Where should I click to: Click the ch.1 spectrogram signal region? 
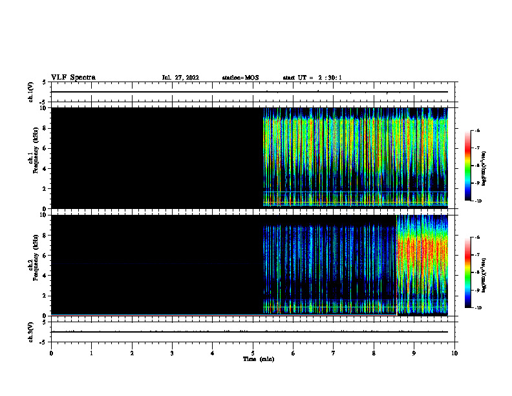point(356,158)
